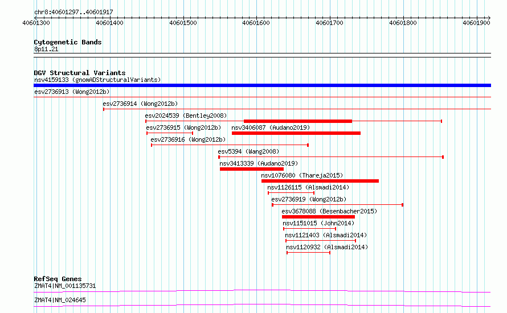Image resolution: width=507 pixels, height=313 pixels.
Task: Select the esv2024539 thick red bar
Action: coord(298,121)
